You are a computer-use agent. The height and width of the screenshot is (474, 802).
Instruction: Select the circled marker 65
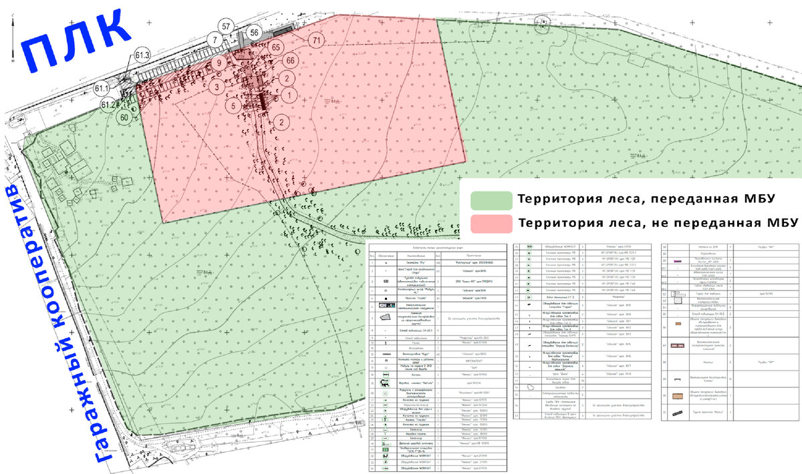[276, 47]
